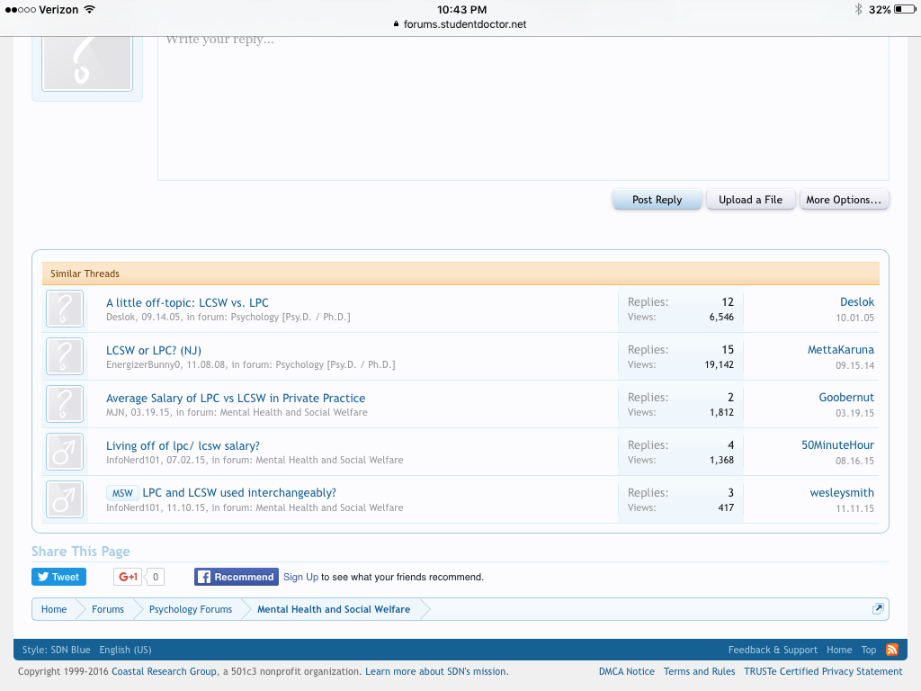
Task: Open thread 'Average Salary of LPC vs LCSW'
Action: coord(236,398)
